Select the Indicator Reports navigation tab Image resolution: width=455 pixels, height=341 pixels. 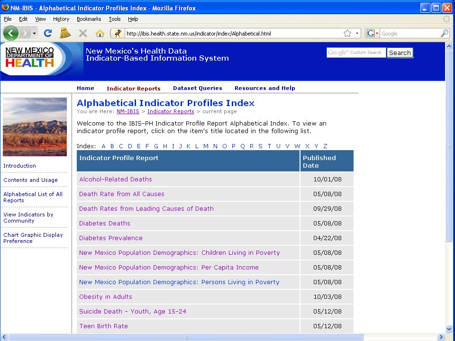click(134, 89)
